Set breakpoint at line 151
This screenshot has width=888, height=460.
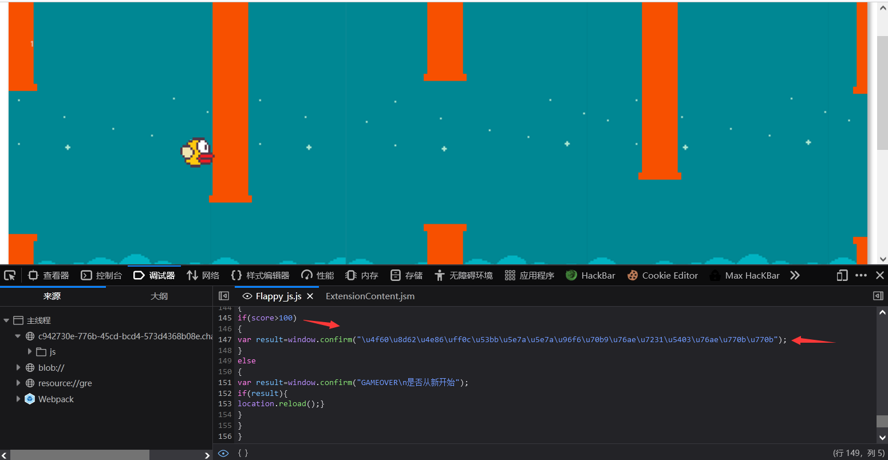pyautogui.click(x=224, y=382)
